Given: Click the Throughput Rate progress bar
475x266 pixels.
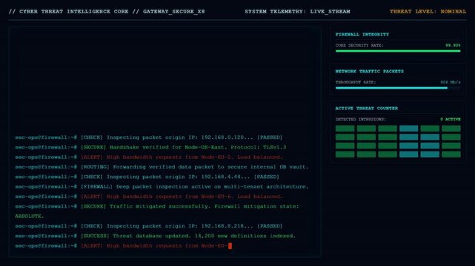Looking at the screenshot, I should (x=398, y=88).
